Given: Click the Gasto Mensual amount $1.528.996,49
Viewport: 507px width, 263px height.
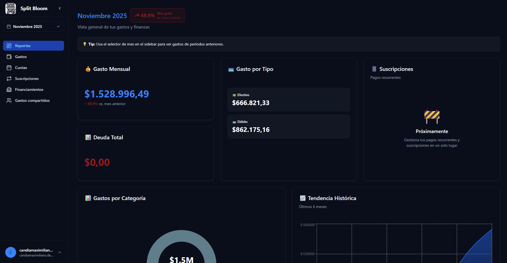Looking at the screenshot, I should tap(117, 94).
